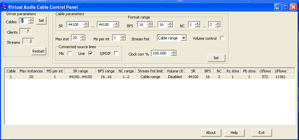Increase maximum NC with up arrow
Viewport: 299px width, 140px height.
point(218,23)
